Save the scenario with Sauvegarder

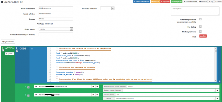[x=176, y=2]
